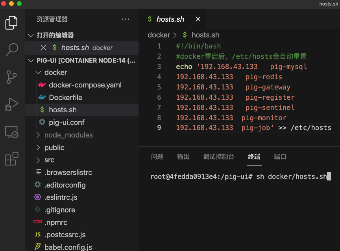Click the .browserslistrc file icon
This screenshot has width=340, height=251.
pyautogui.click(x=39, y=172)
